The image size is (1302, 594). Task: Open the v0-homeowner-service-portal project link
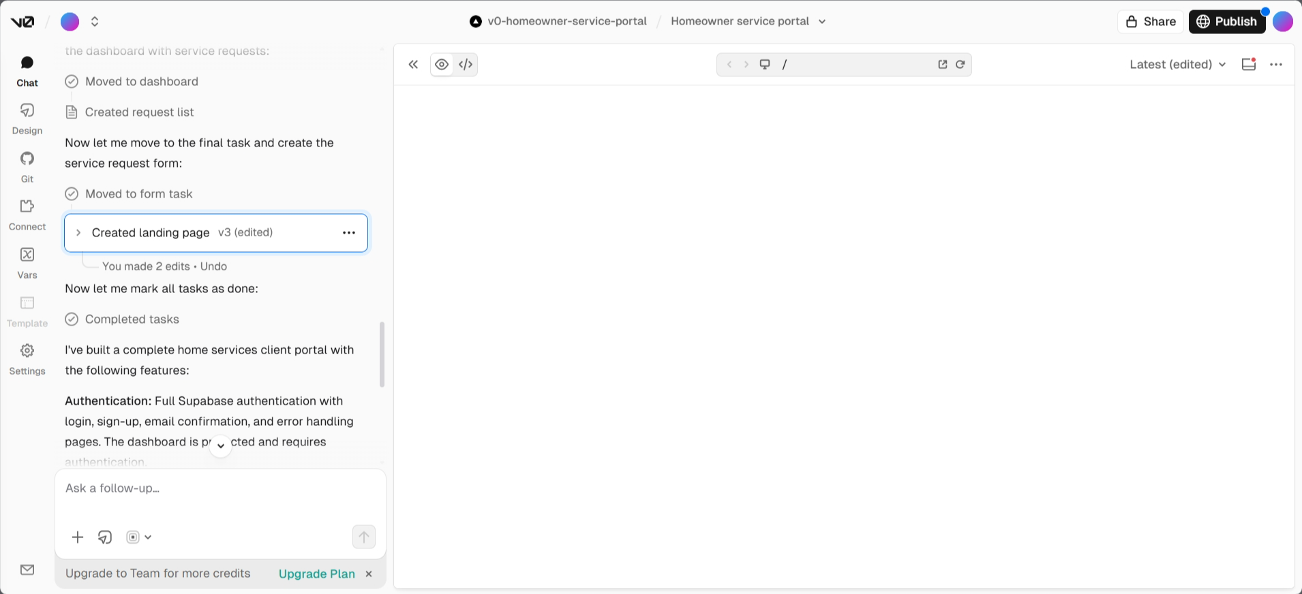(x=558, y=21)
